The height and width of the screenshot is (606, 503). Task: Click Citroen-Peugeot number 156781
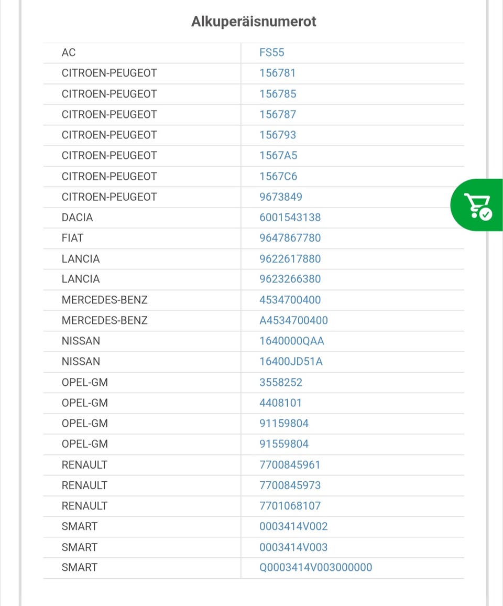(278, 73)
